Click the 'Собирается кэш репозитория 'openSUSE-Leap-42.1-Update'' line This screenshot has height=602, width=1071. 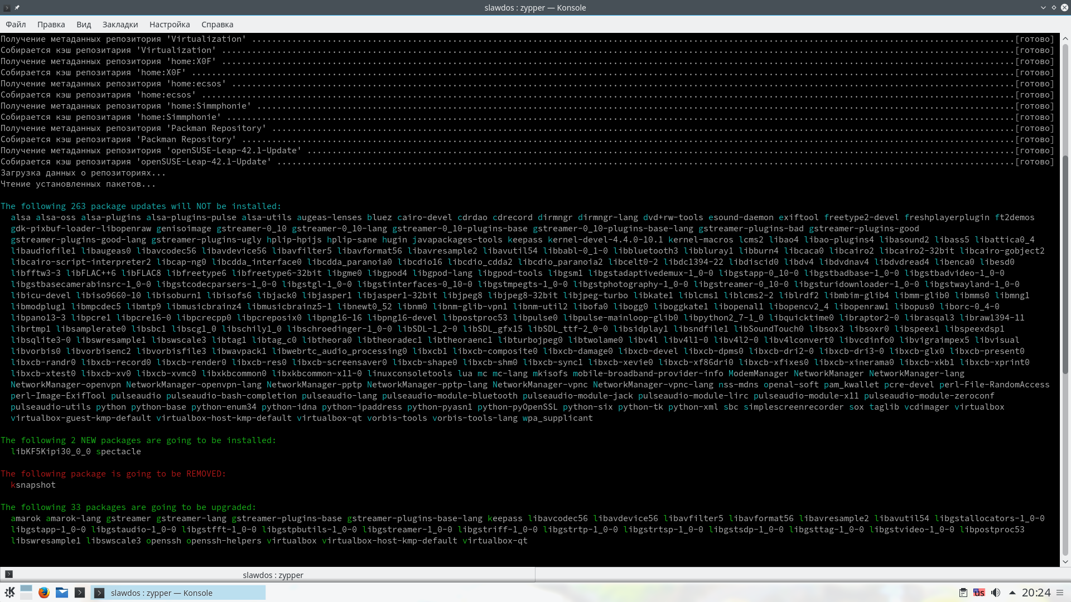pos(136,162)
